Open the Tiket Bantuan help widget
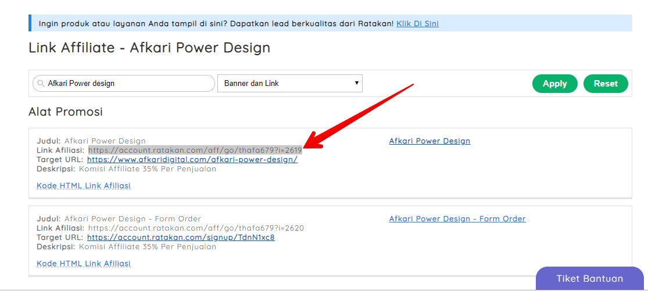The height and width of the screenshot is (291, 648). point(589,279)
